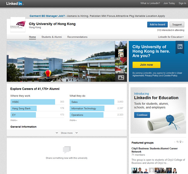This screenshot has height=174, width=188.
Task: Select the Information Technology bar
Action: coord(87,108)
